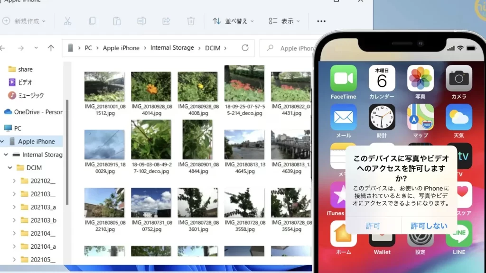Open the Maps app on iPhone
Viewport: 486px width, 273px height.
[x=421, y=117]
